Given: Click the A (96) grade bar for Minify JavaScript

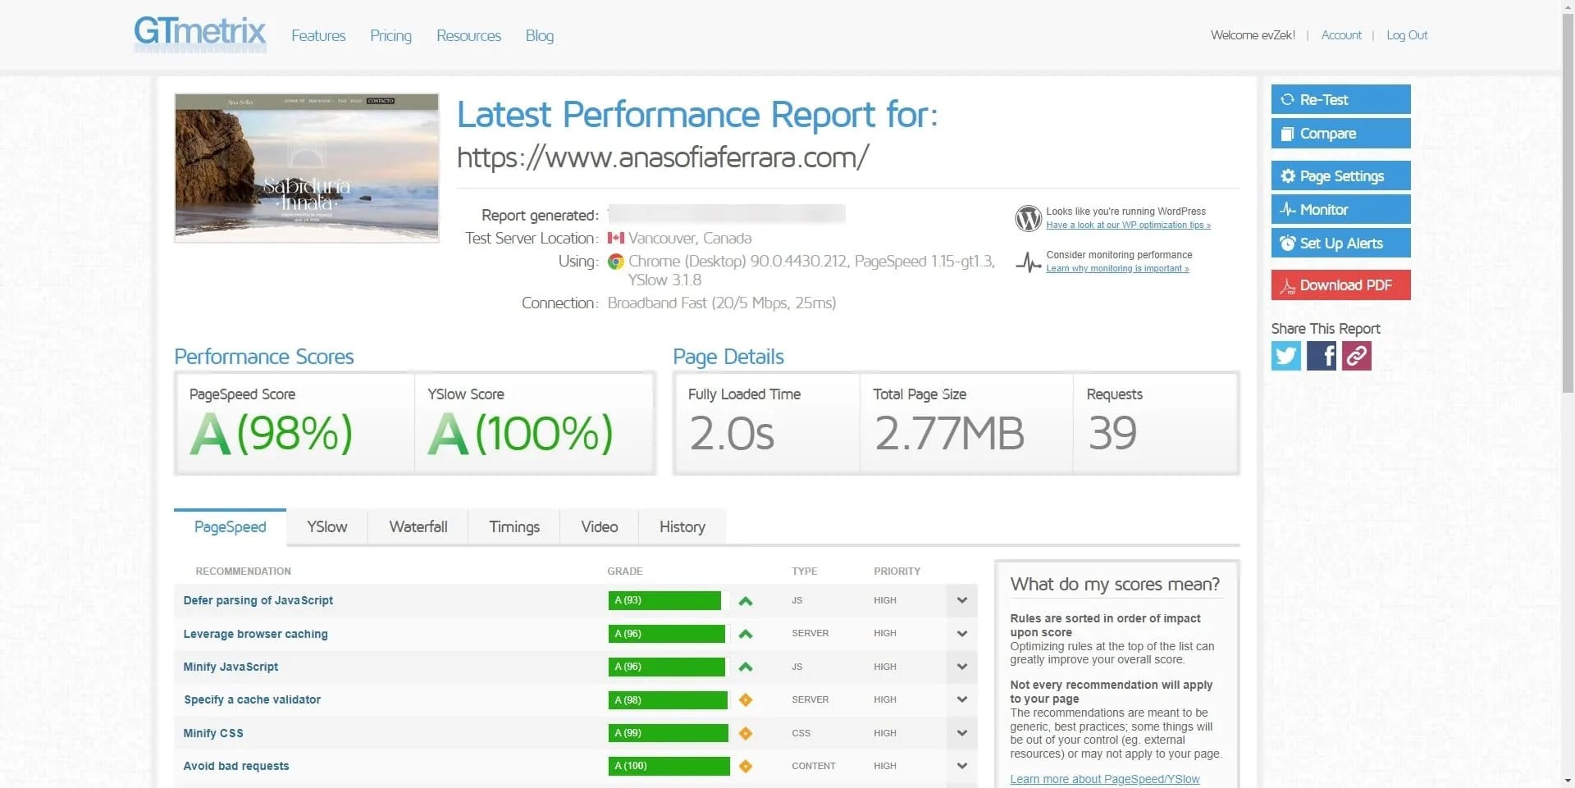Looking at the screenshot, I should pyautogui.click(x=667, y=667).
